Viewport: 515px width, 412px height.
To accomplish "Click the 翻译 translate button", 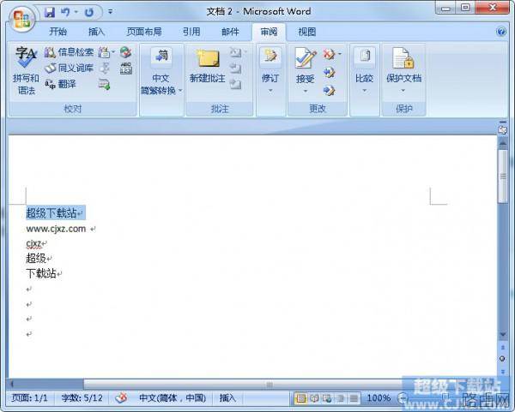I will [x=60, y=84].
